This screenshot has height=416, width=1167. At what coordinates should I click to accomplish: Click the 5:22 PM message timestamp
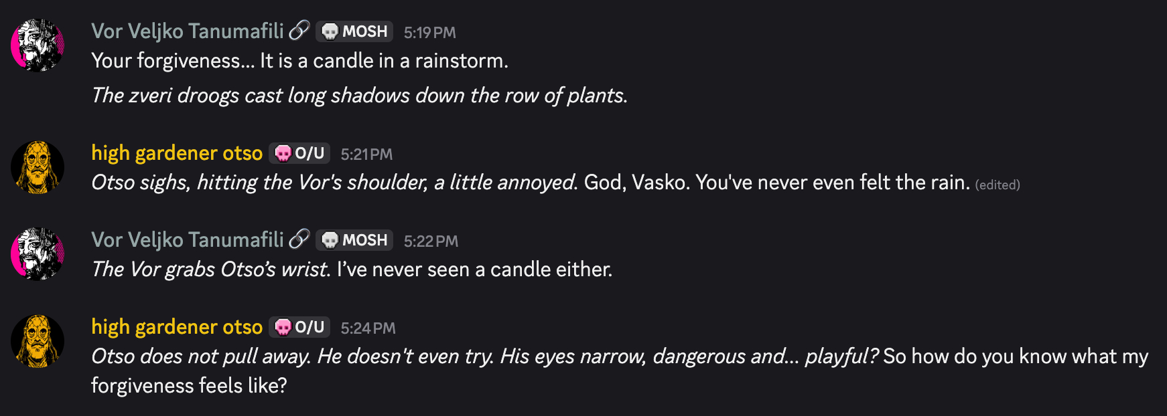(431, 241)
